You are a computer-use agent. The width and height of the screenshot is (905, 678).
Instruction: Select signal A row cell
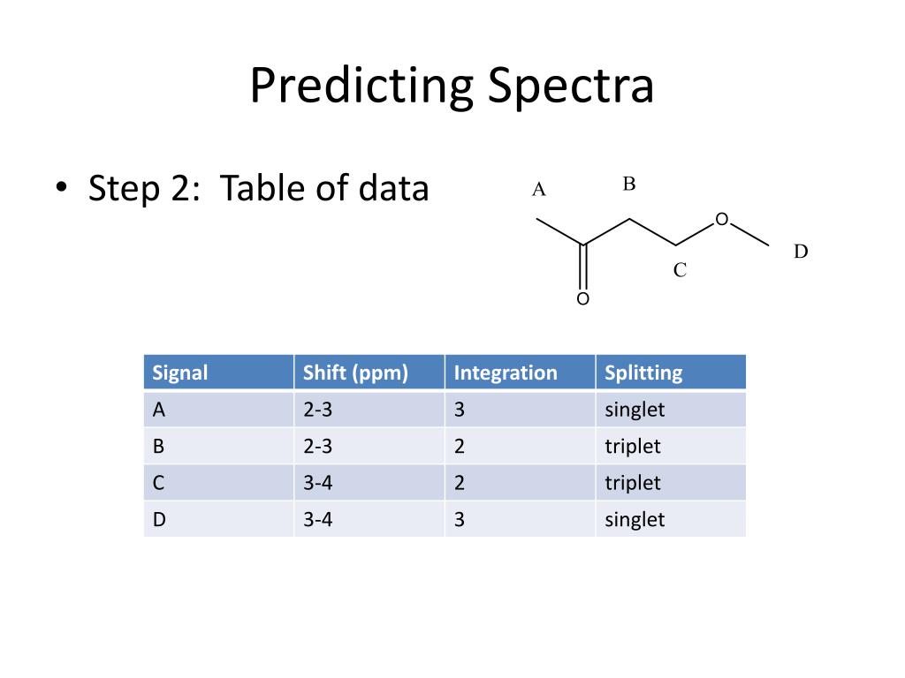[219, 410]
